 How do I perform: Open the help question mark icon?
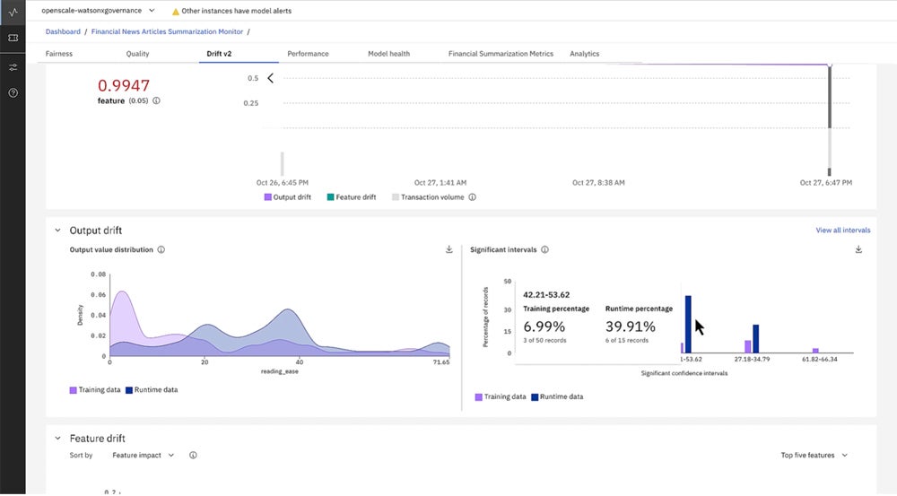[x=13, y=93]
